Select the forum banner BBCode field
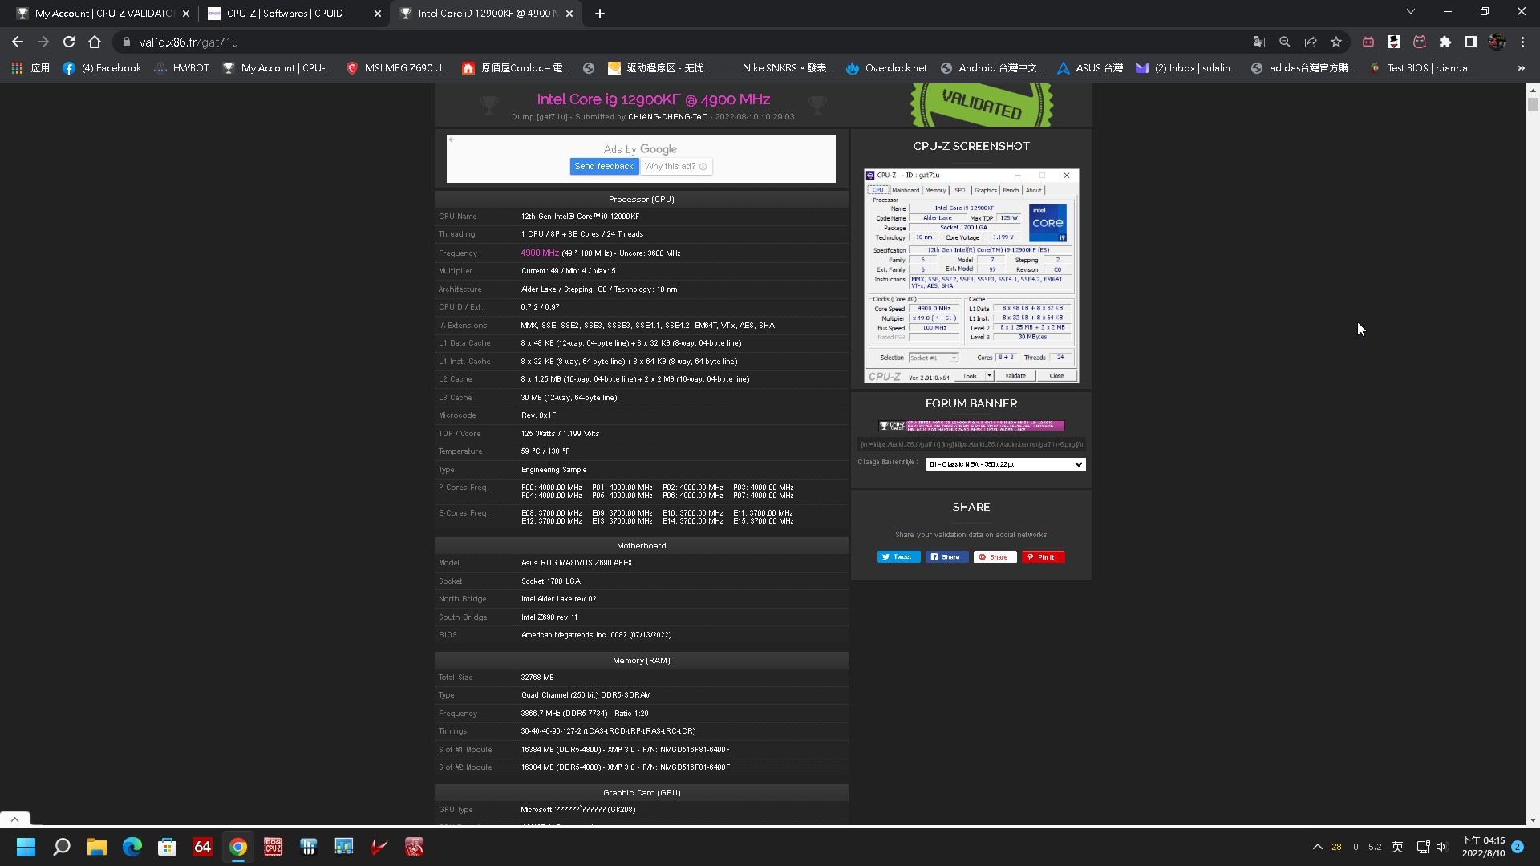Image resolution: width=1540 pixels, height=866 pixels. click(971, 444)
